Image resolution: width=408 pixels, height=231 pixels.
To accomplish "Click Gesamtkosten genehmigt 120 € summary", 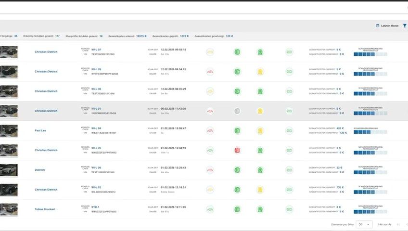I will [214, 36].
